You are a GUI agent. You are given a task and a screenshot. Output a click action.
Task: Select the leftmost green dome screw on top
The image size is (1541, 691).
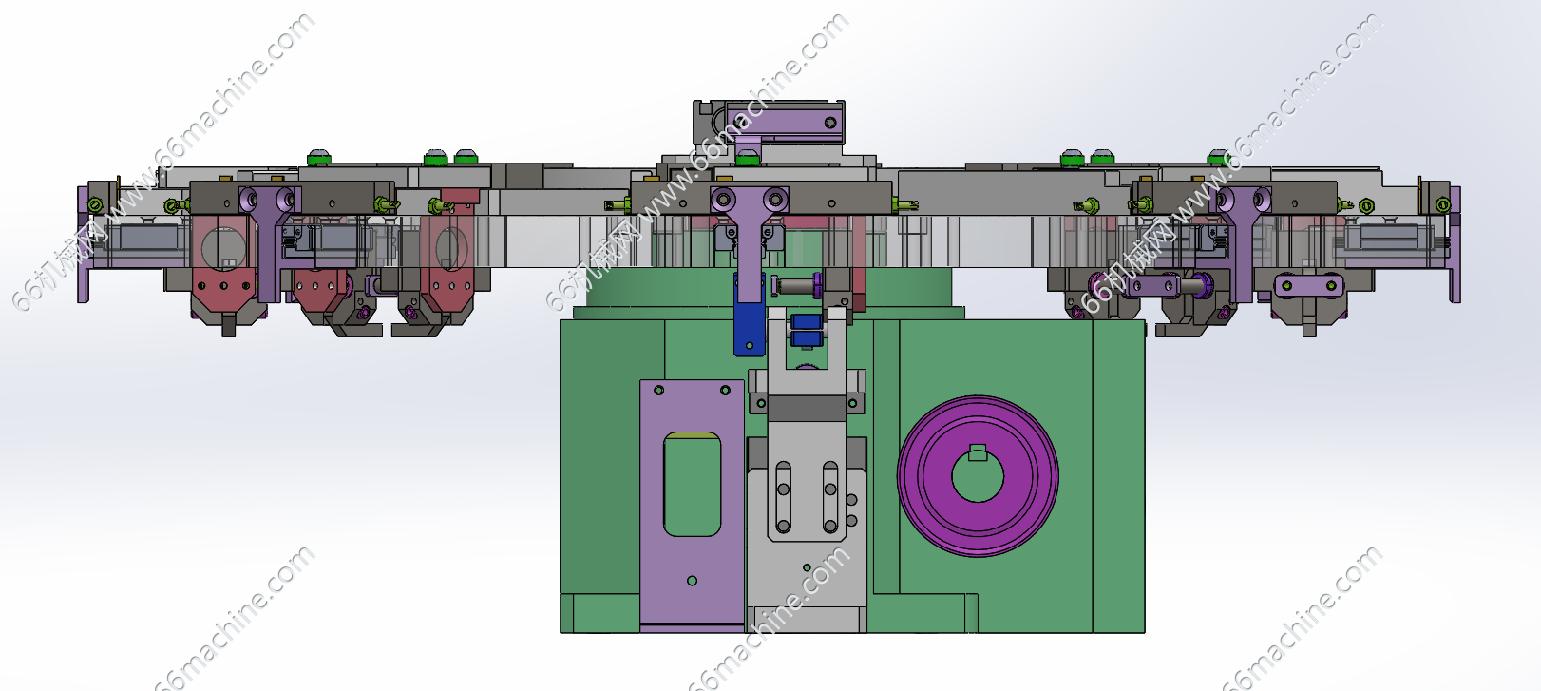(x=319, y=157)
